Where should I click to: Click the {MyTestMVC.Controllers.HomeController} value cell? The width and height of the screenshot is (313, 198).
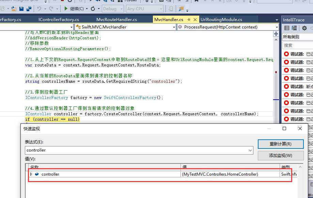tap(230, 174)
